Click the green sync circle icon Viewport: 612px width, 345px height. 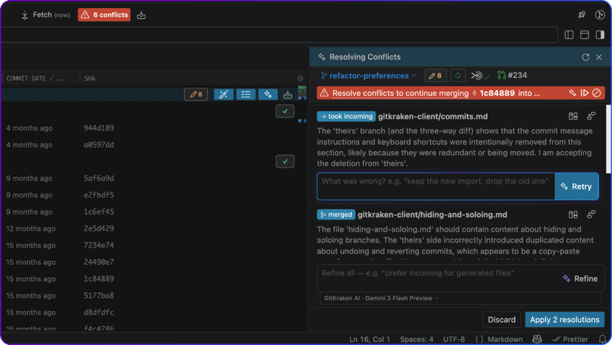pyautogui.click(x=458, y=75)
